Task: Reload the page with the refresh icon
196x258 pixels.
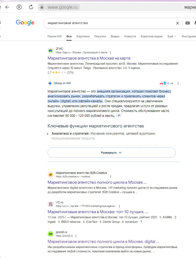Action: [x=31, y=7]
